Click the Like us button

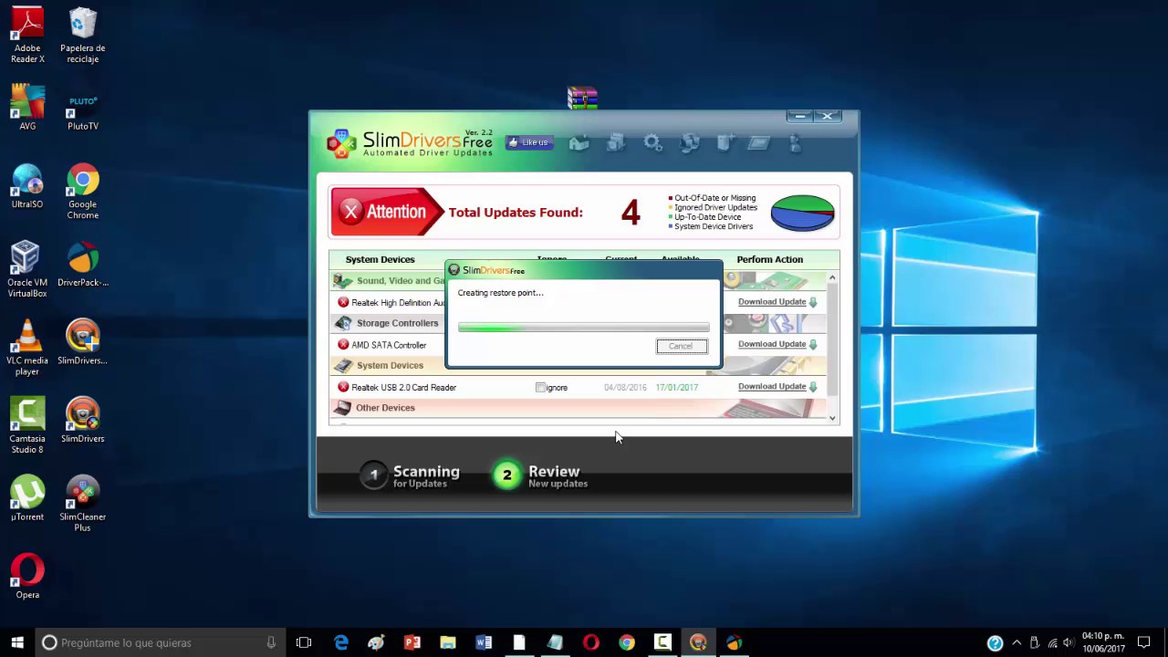coord(529,142)
